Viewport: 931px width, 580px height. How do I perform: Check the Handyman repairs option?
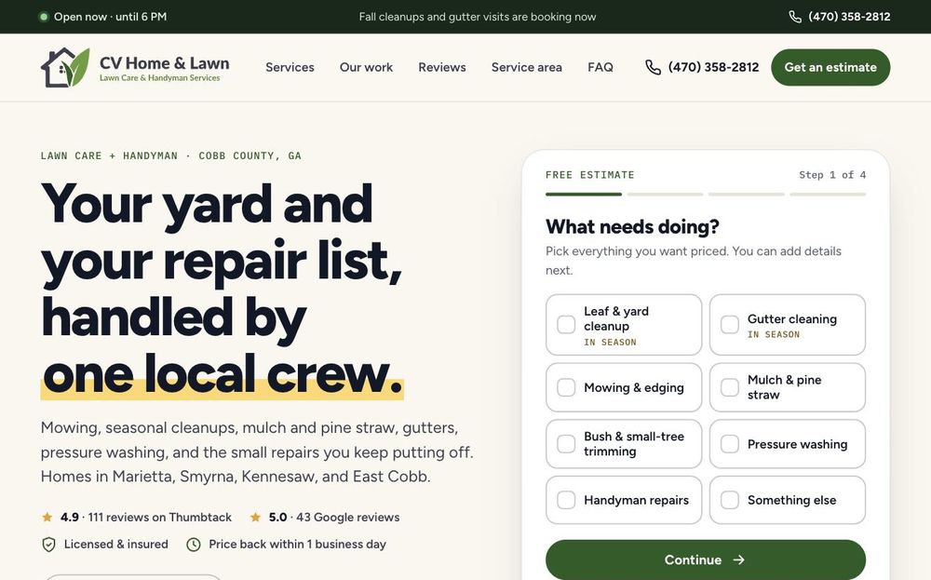566,500
